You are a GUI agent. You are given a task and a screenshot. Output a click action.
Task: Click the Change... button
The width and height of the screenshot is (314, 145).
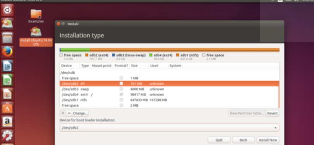(80, 113)
